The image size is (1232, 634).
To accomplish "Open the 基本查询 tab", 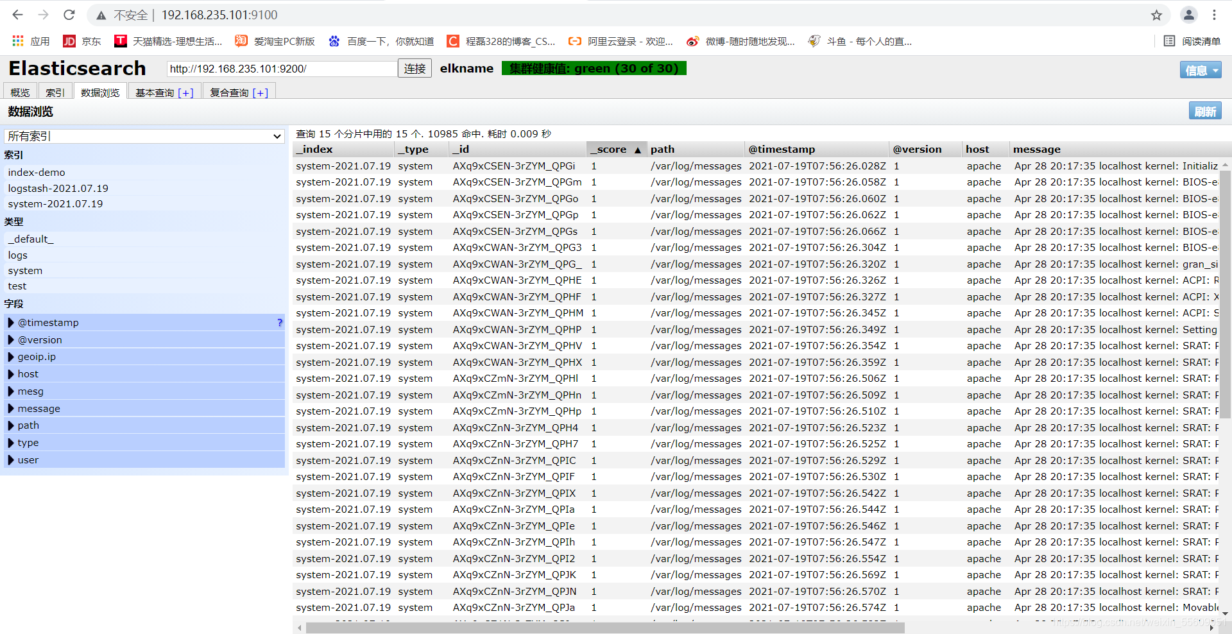I will pos(164,92).
